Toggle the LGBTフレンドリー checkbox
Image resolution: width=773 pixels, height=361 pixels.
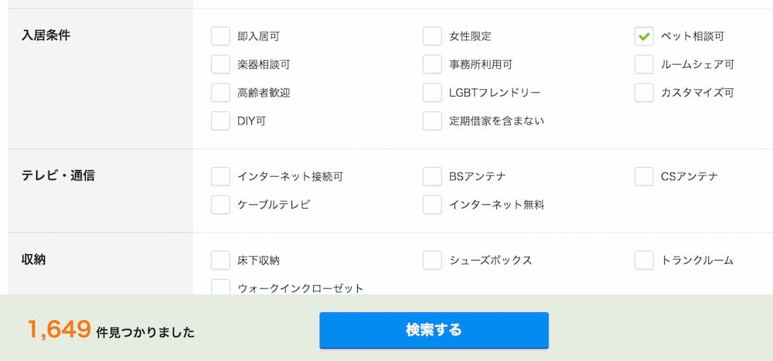click(432, 93)
